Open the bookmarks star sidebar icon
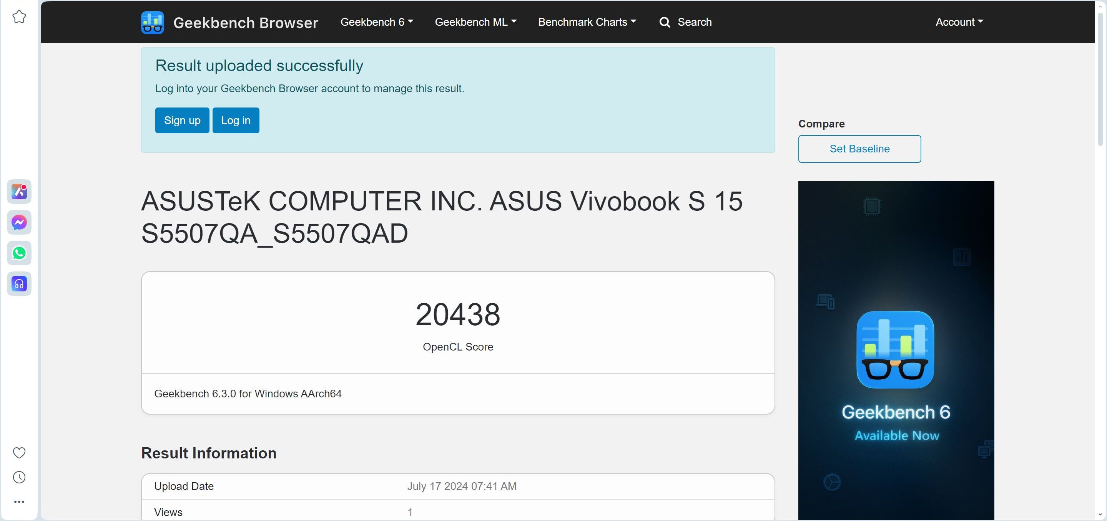This screenshot has height=521, width=1107. tap(19, 17)
